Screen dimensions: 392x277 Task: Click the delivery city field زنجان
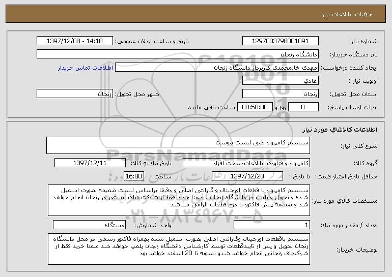(x=75, y=94)
